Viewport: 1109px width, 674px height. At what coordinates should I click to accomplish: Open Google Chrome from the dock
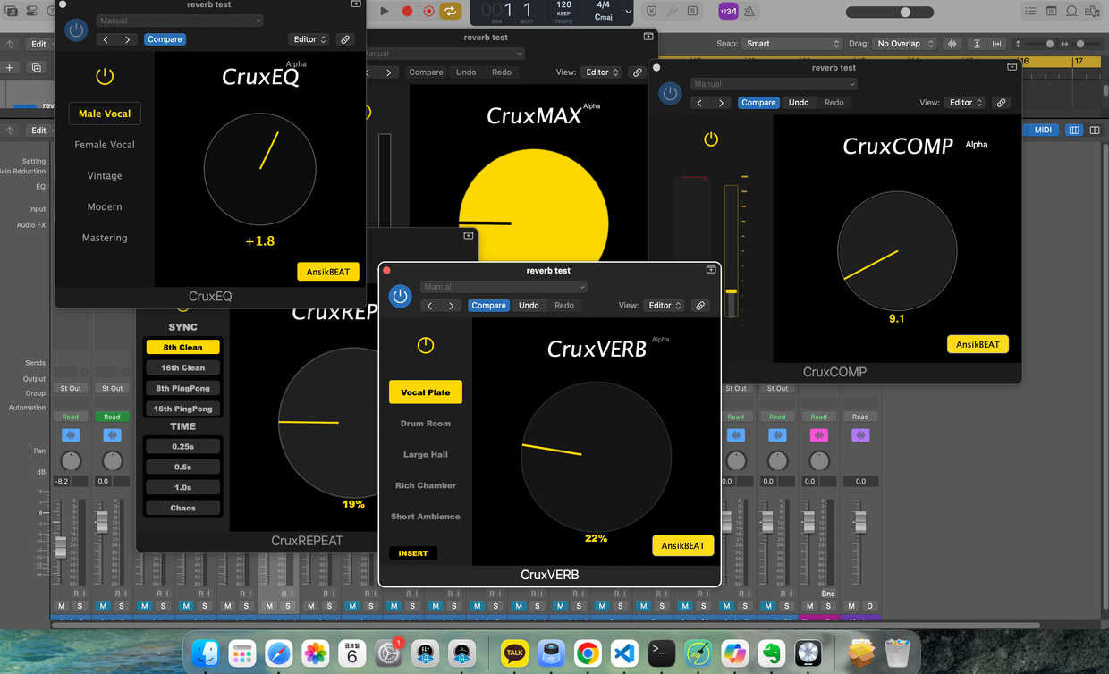588,653
